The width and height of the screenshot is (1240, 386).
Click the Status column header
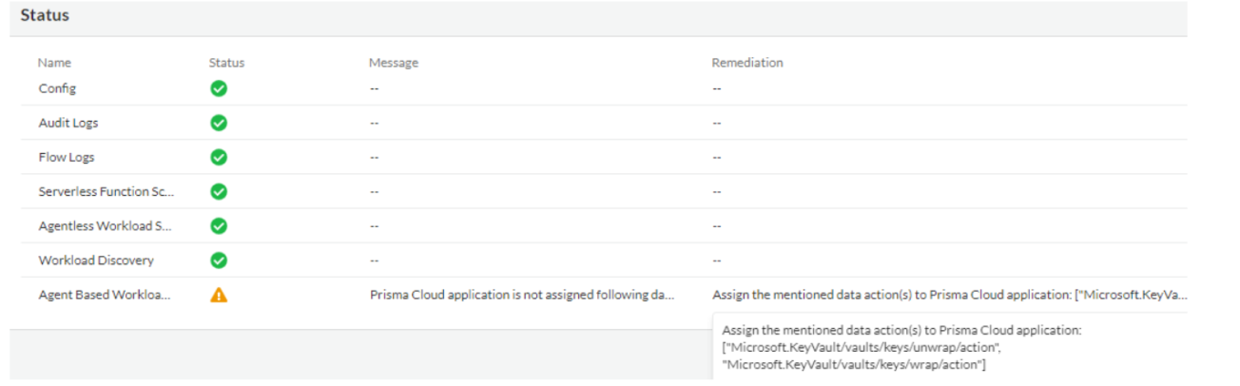pos(226,63)
